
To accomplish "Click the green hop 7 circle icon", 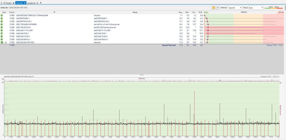I will point(2,33).
